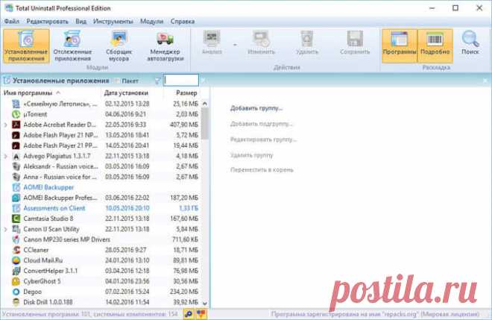The width and height of the screenshot is (492, 320).
Task: Select the blue AOMEI Backupper group icon
Action: point(16,187)
